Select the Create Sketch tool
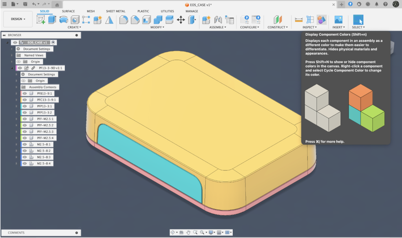 point(41,20)
